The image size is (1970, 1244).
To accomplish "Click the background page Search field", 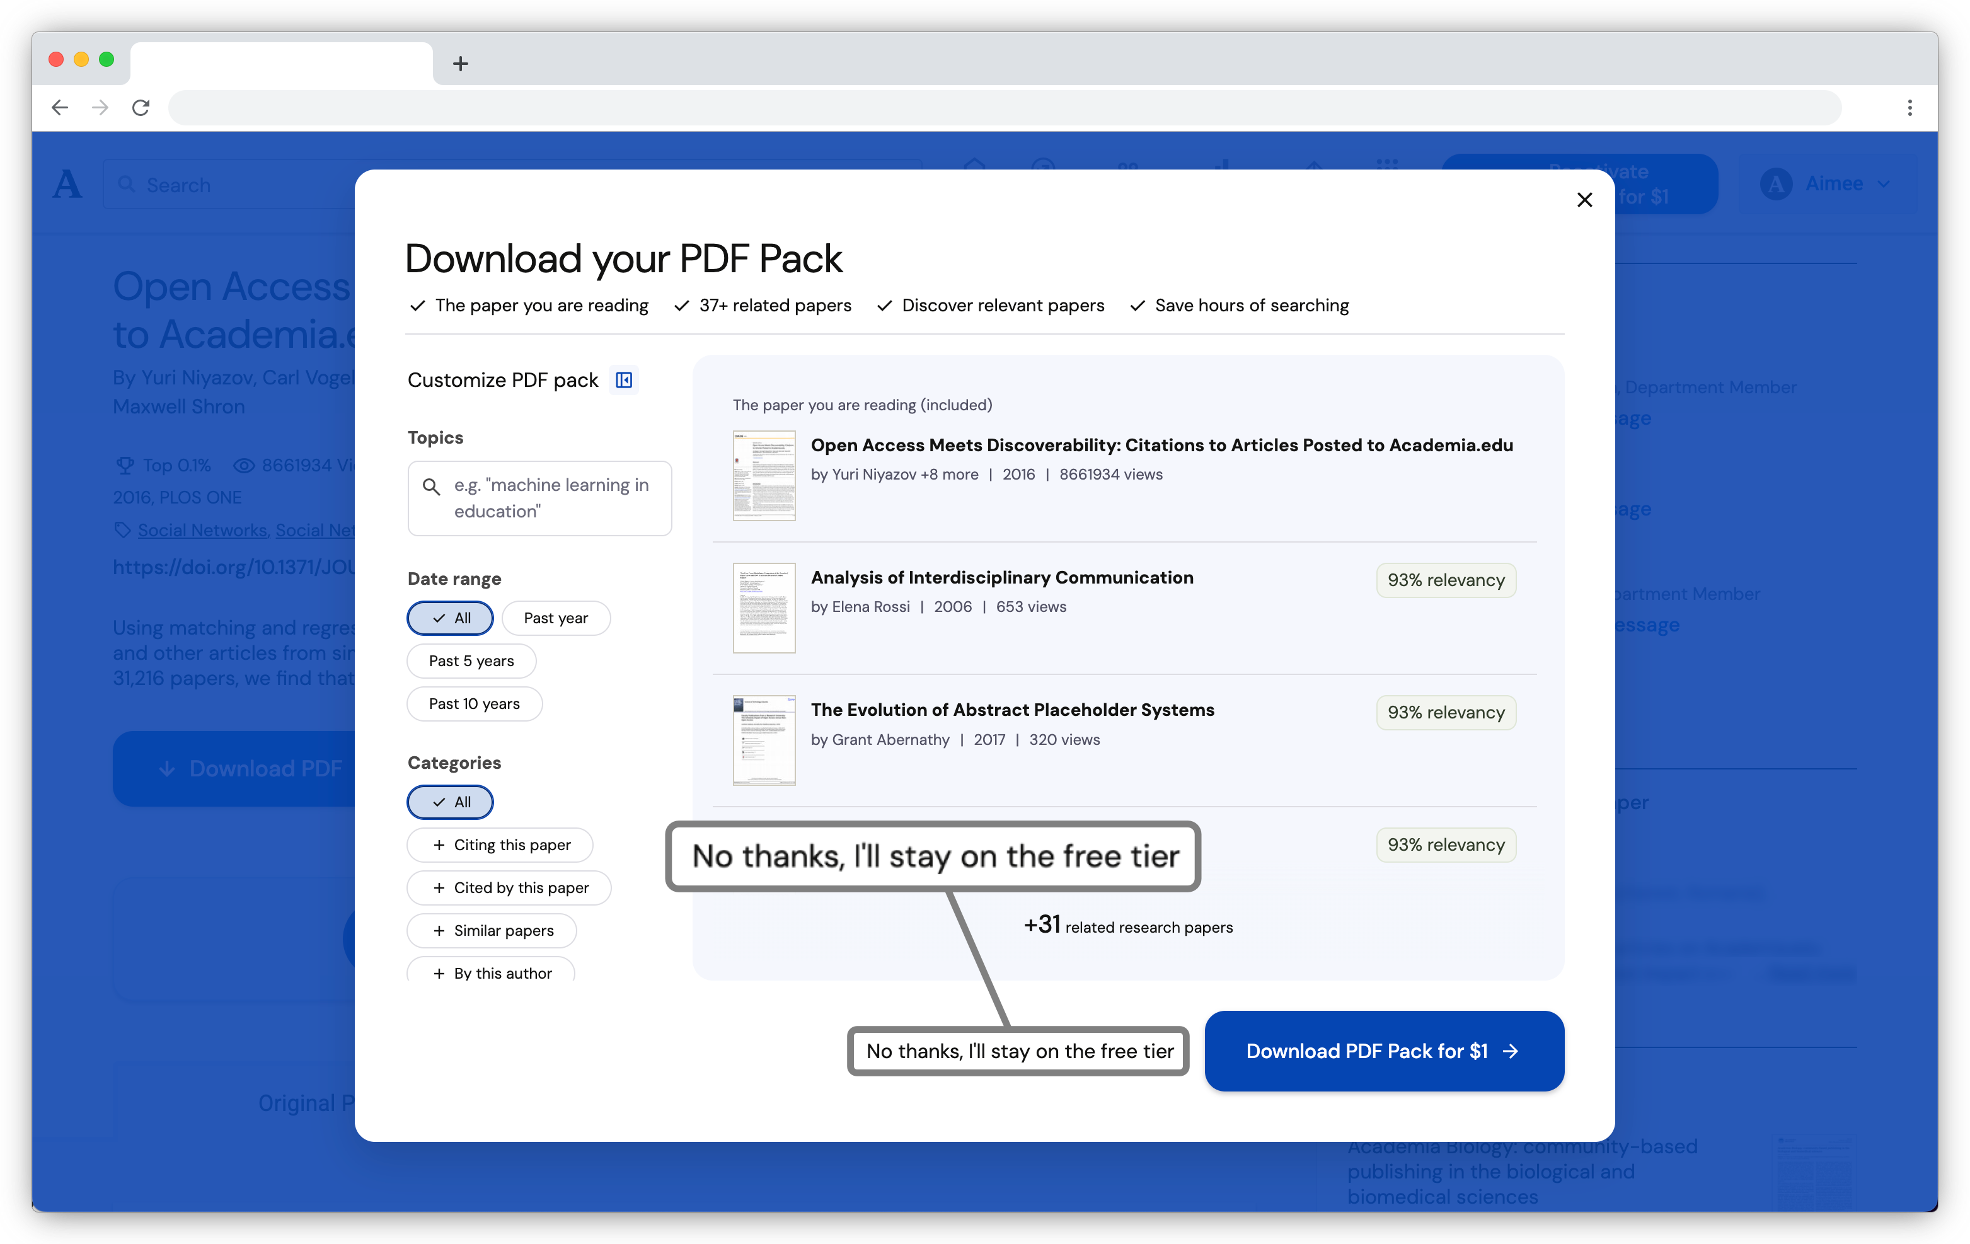I will 229,185.
